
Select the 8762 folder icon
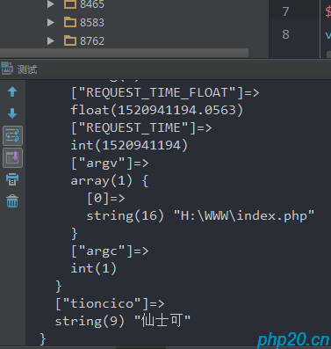coord(70,40)
